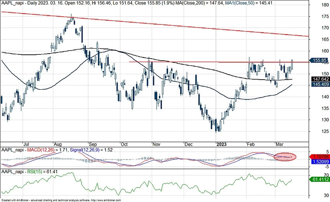330x202 pixels.
Task: Select the Feb month label on time axis
Action: click(251, 145)
